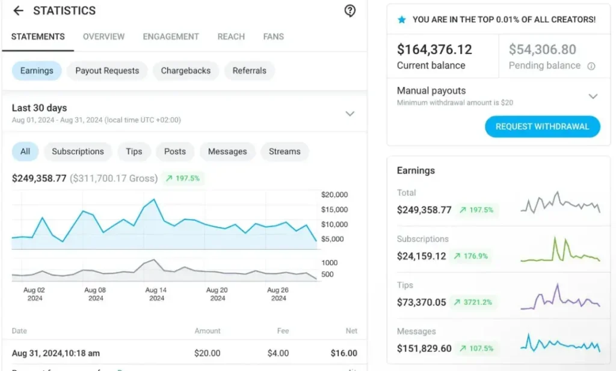Go back using the arrow beside STATISTICS
This screenshot has width=616, height=371.
pos(18,11)
